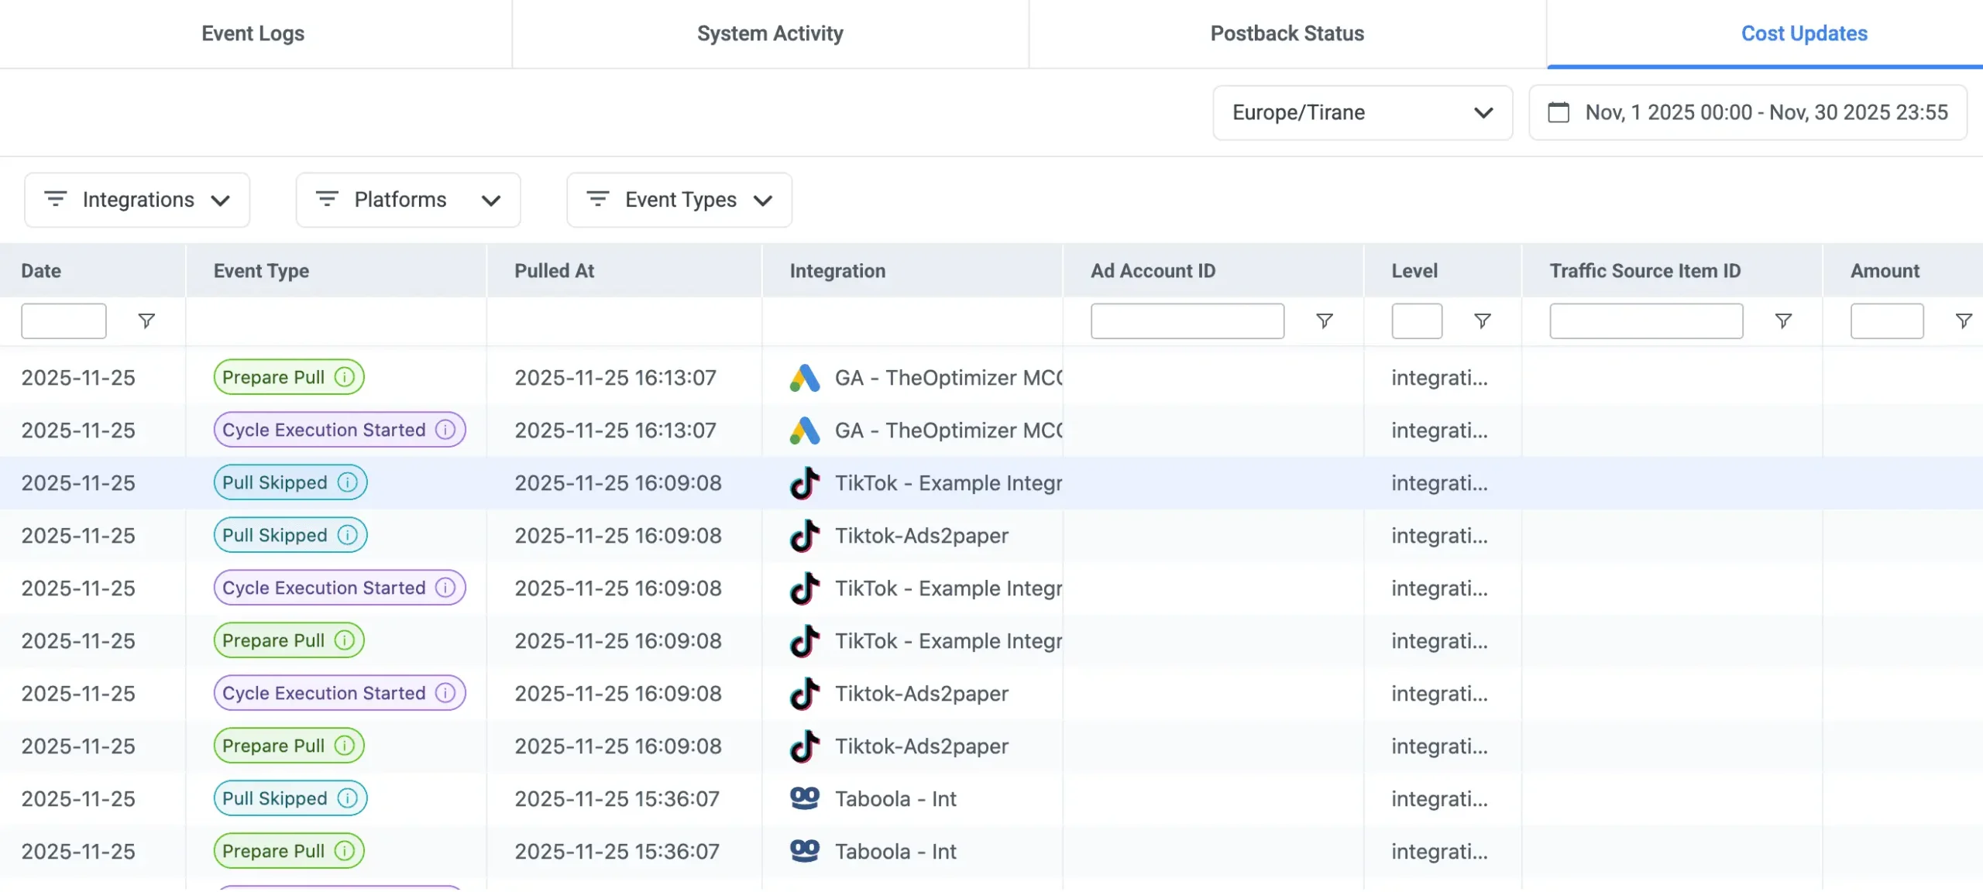Click the filter-lines icon in the Platforms button

(327, 199)
